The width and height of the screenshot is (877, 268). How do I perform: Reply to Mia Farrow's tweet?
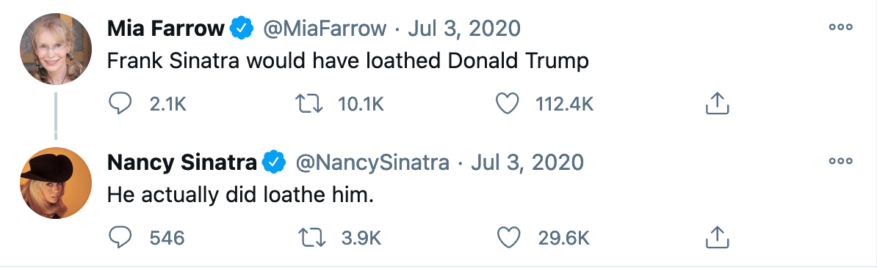click(x=120, y=104)
